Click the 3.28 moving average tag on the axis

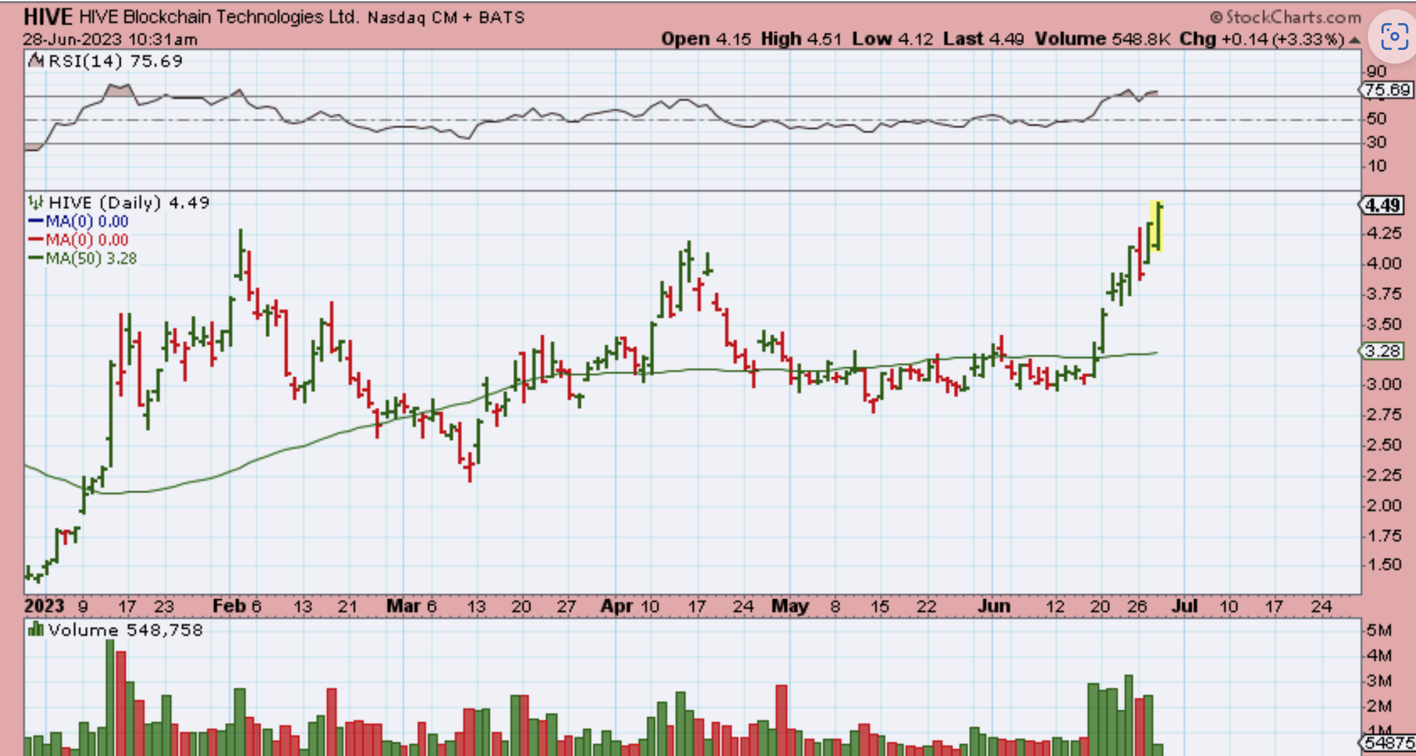1382,351
